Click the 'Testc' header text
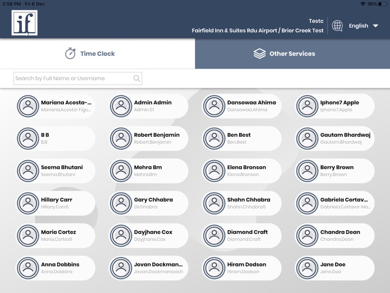 316,21
